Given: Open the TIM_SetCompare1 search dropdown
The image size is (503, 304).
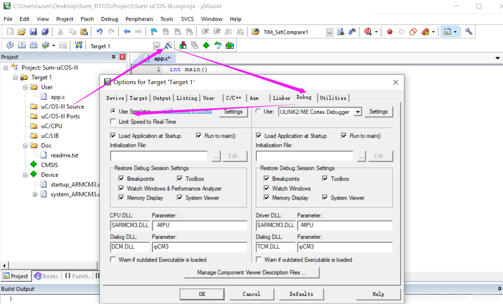Looking at the screenshot, I should pyautogui.click(x=329, y=32).
